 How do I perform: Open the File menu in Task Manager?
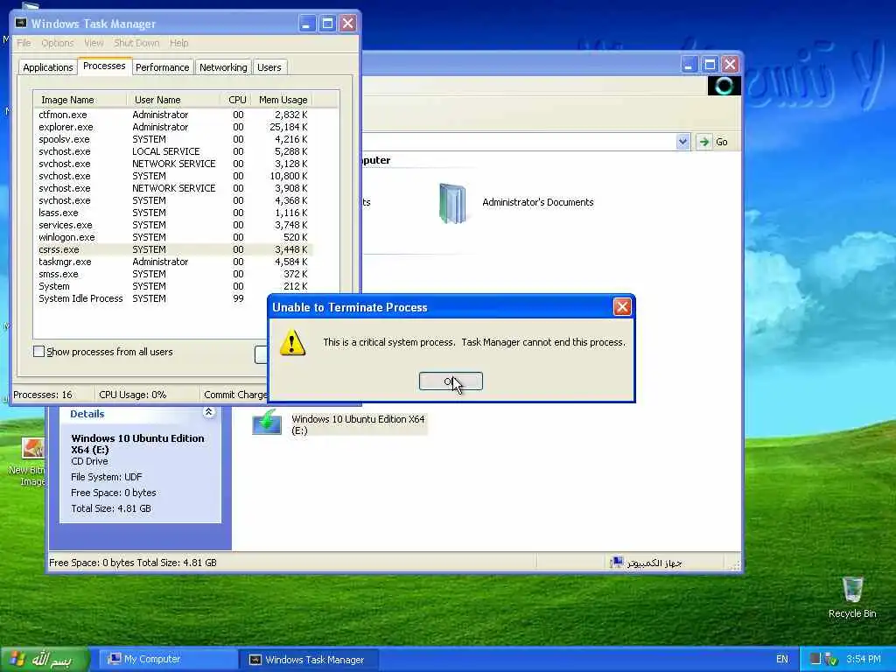coord(24,43)
